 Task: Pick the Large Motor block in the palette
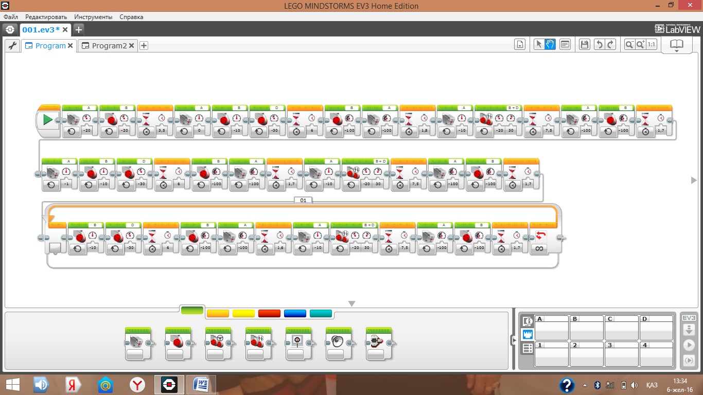point(178,343)
